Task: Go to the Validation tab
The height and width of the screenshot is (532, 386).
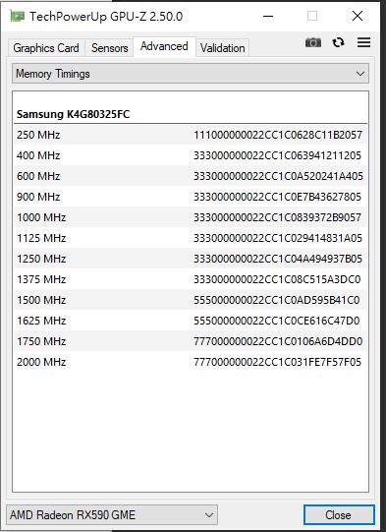Action: pyautogui.click(x=222, y=48)
